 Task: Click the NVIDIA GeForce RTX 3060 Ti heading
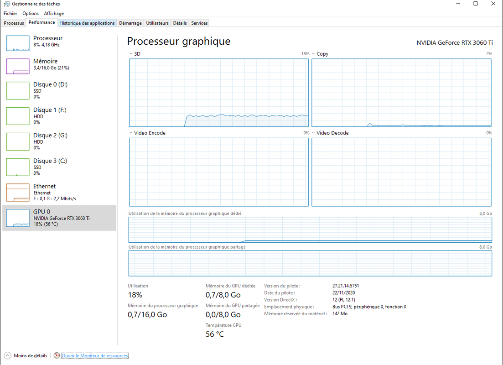455,42
